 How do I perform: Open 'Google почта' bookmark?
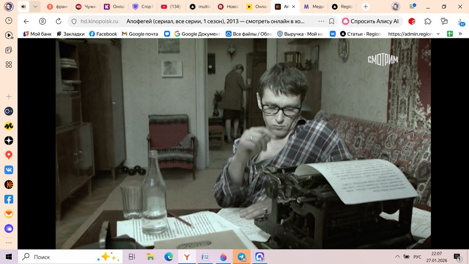pyautogui.click(x=140, y=34)
